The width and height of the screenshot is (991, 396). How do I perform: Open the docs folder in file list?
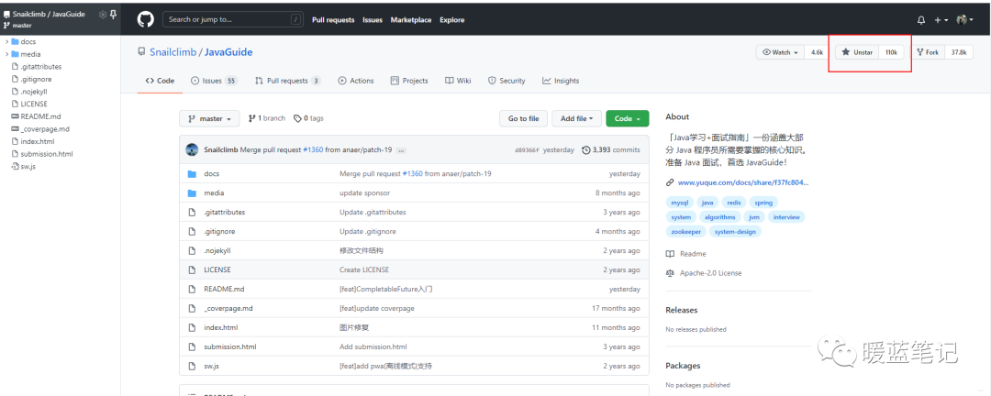point(211,173)
